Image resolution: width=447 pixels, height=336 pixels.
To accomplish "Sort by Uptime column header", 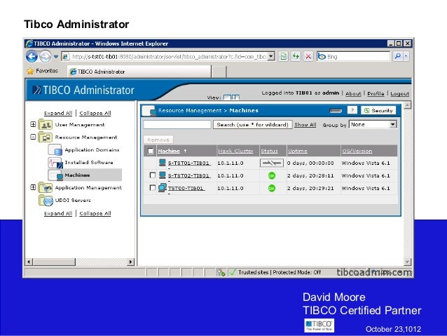I will 297,151.
